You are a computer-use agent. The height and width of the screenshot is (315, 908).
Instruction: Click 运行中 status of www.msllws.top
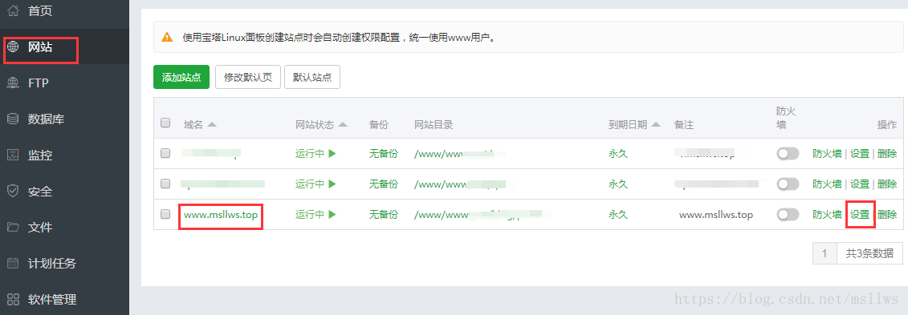[x=310, y=215]
